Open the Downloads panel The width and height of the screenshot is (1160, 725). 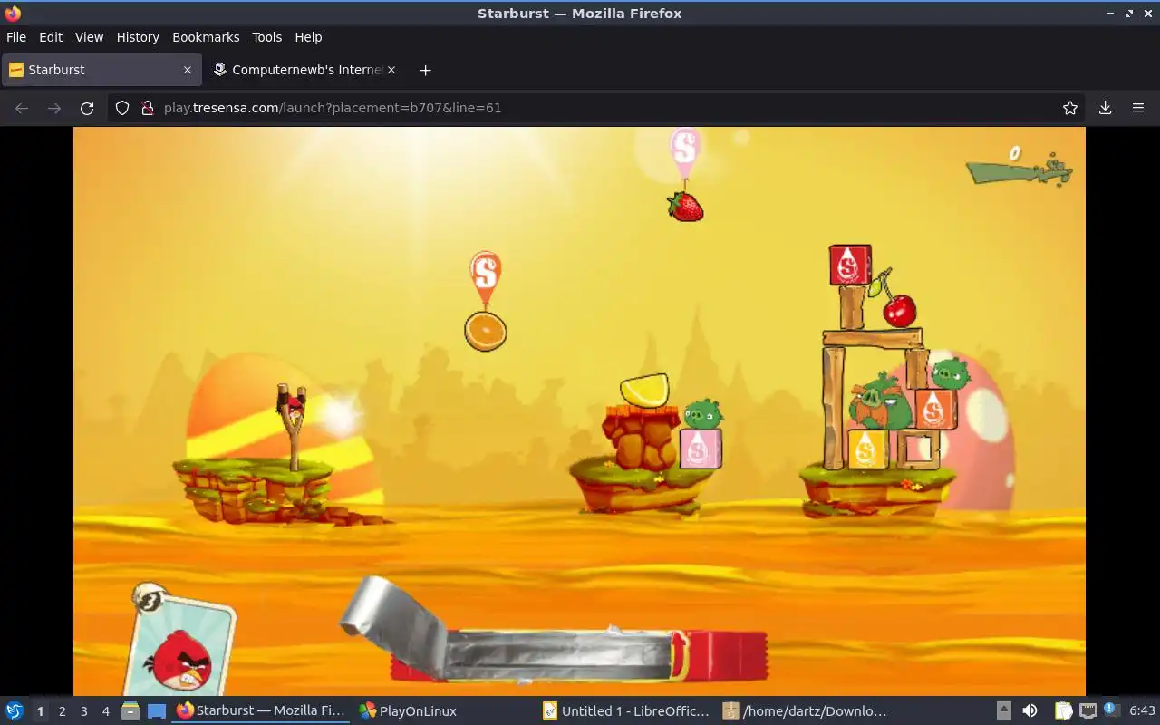point(1105,108)
